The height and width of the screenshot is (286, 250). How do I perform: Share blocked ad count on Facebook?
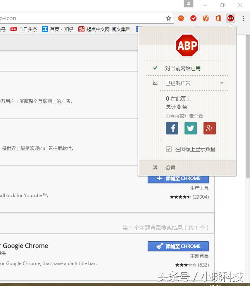click(172, 128)
